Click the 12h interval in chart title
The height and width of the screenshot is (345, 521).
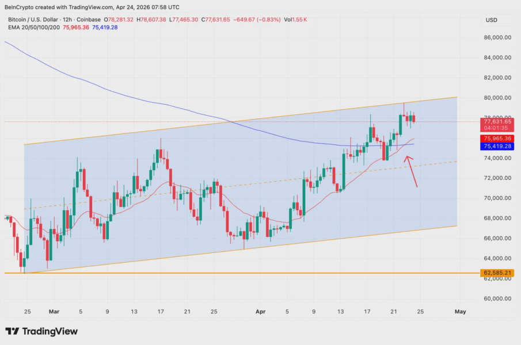point(67,20)
